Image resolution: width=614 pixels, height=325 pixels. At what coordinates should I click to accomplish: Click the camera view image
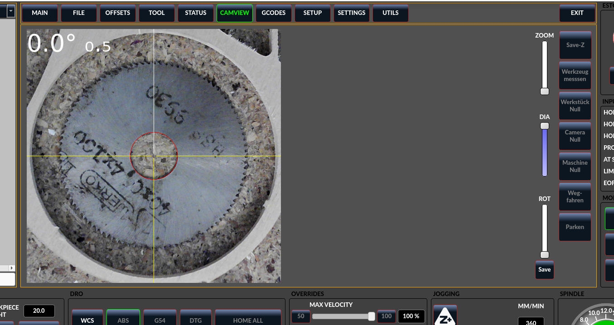(x=154, y=156)
